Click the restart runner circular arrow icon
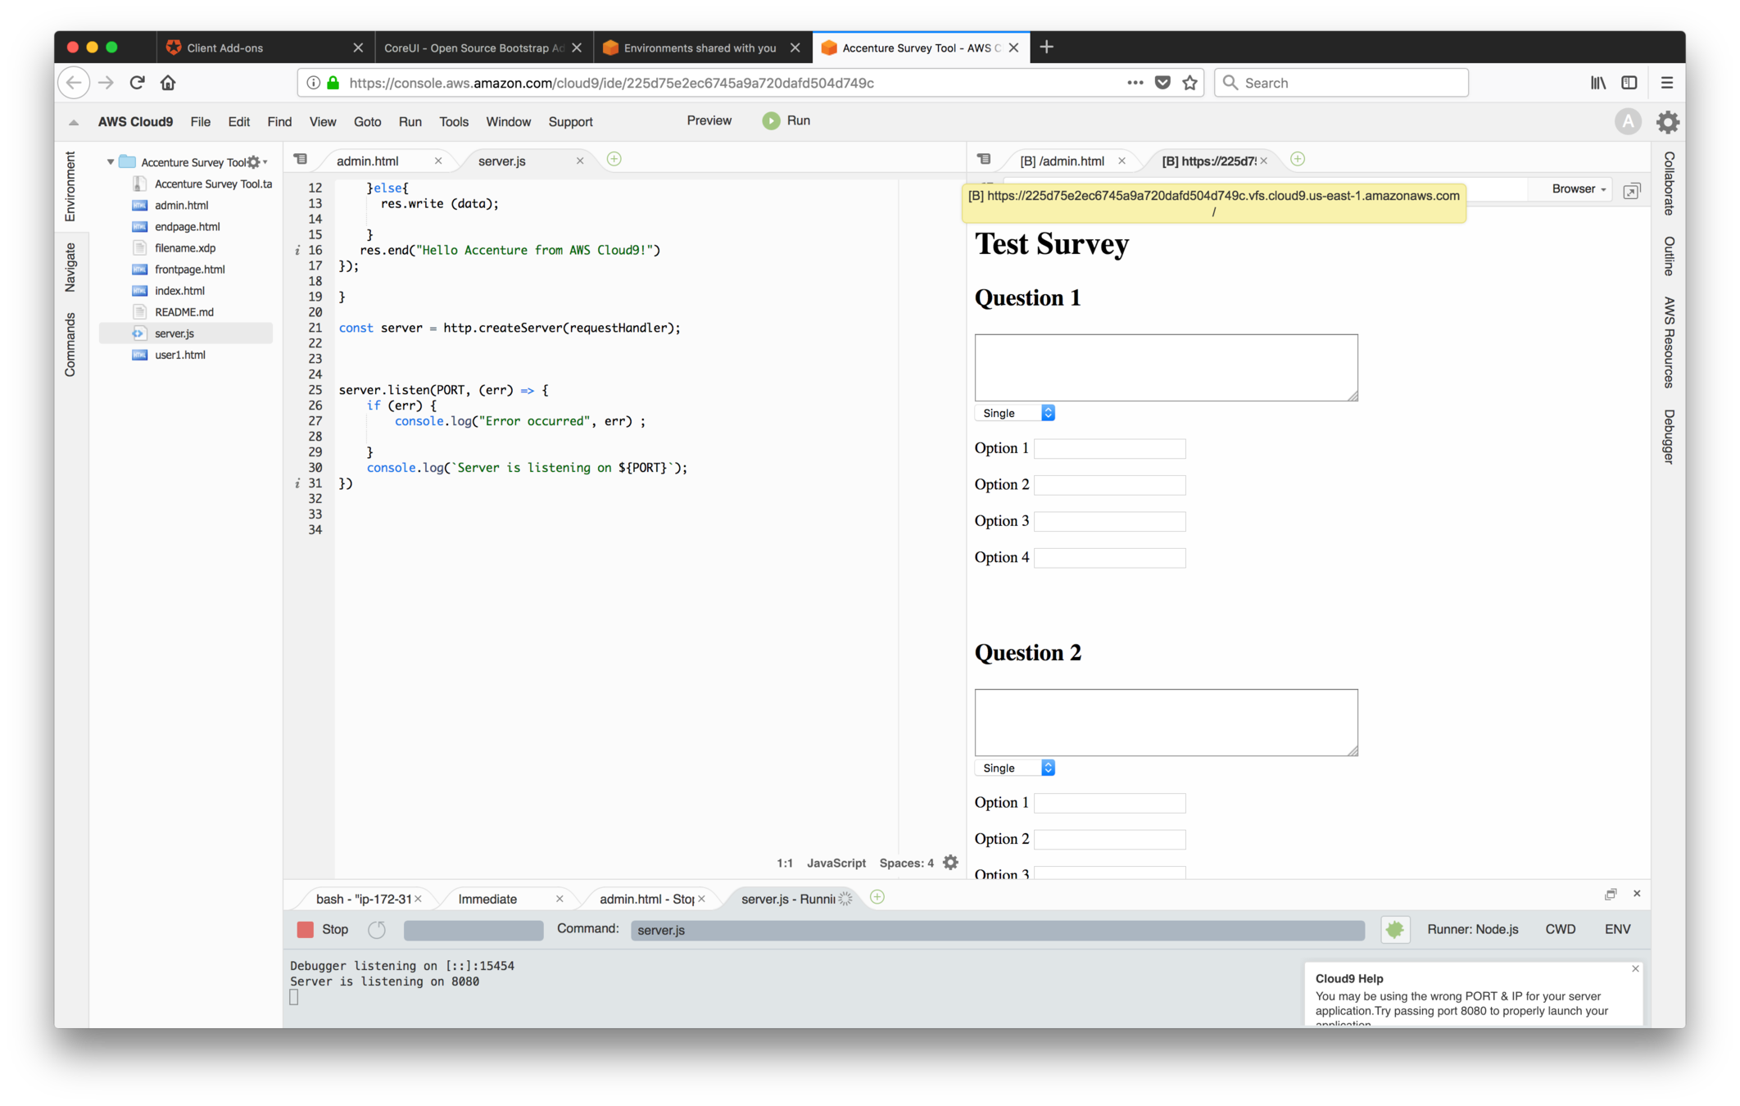The height and width of the screenshot is (1106, 1740). click(377, 929)
